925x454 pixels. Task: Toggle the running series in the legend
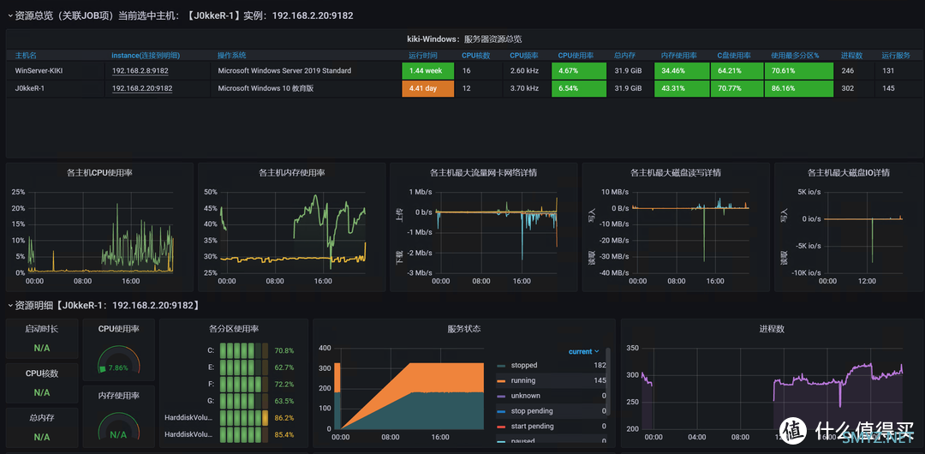(523, 381)
